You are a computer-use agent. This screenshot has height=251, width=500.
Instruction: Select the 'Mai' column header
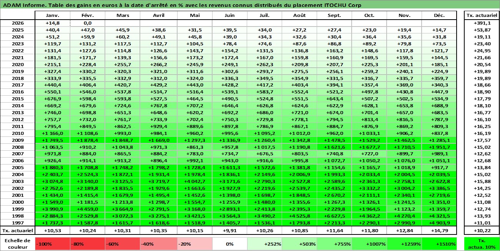[x=194, y=15]
